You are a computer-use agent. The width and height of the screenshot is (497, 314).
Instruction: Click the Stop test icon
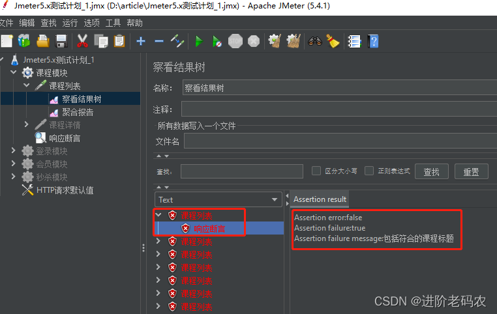click(235, 41)
